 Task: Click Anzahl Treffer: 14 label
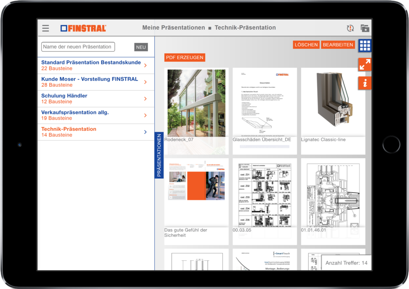pos(346,263)
